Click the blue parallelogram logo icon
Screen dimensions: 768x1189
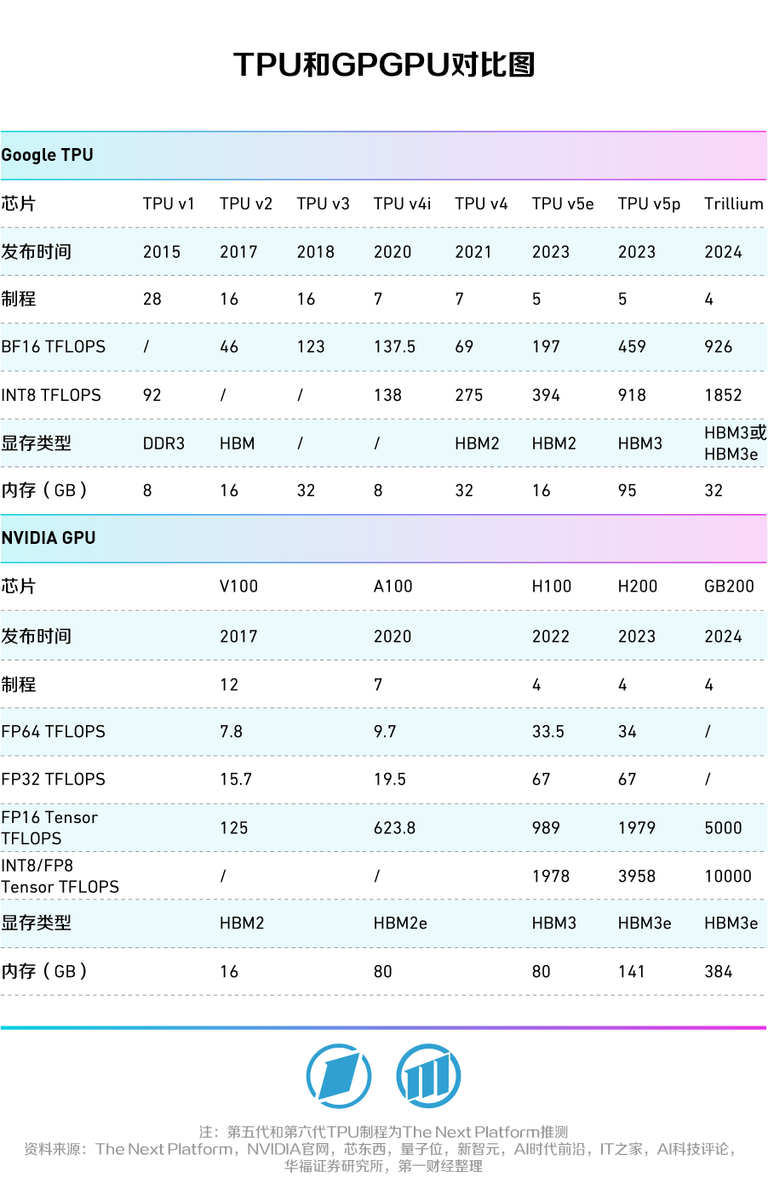[x=339, y=1076]
